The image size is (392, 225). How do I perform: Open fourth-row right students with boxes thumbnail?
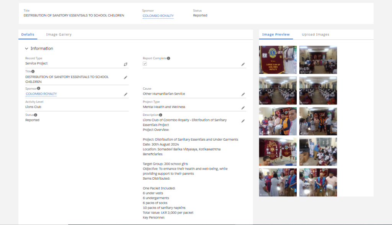[x=318, y=152]
